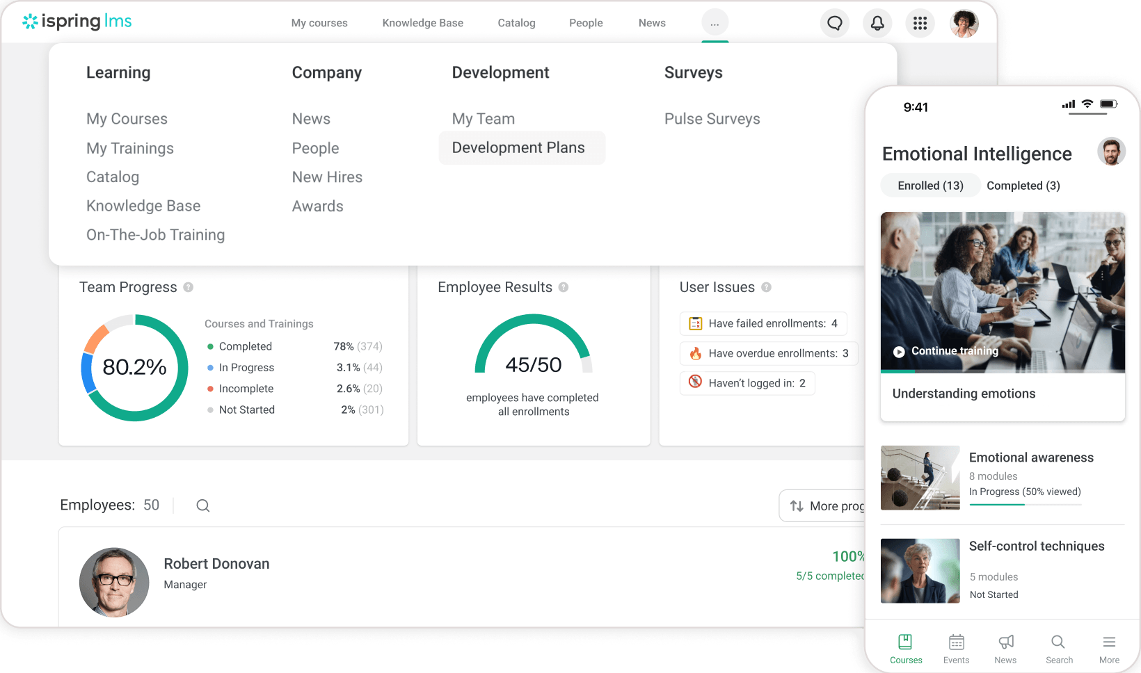The height and width of the screenshot is (673, 1141).
Task: Select the Courses icon in mobile bottom bar
Action: point(906,642)
